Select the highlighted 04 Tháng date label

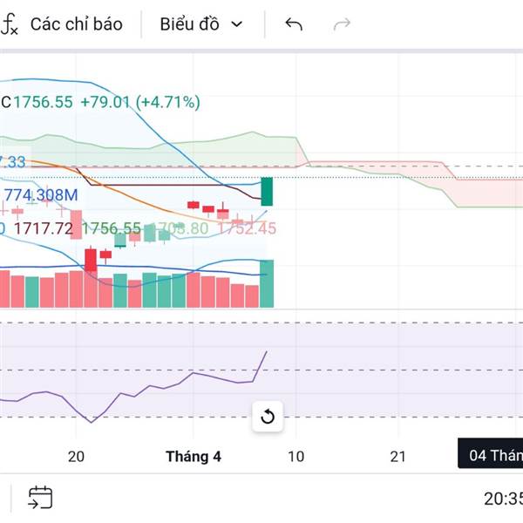coord(492,456)
